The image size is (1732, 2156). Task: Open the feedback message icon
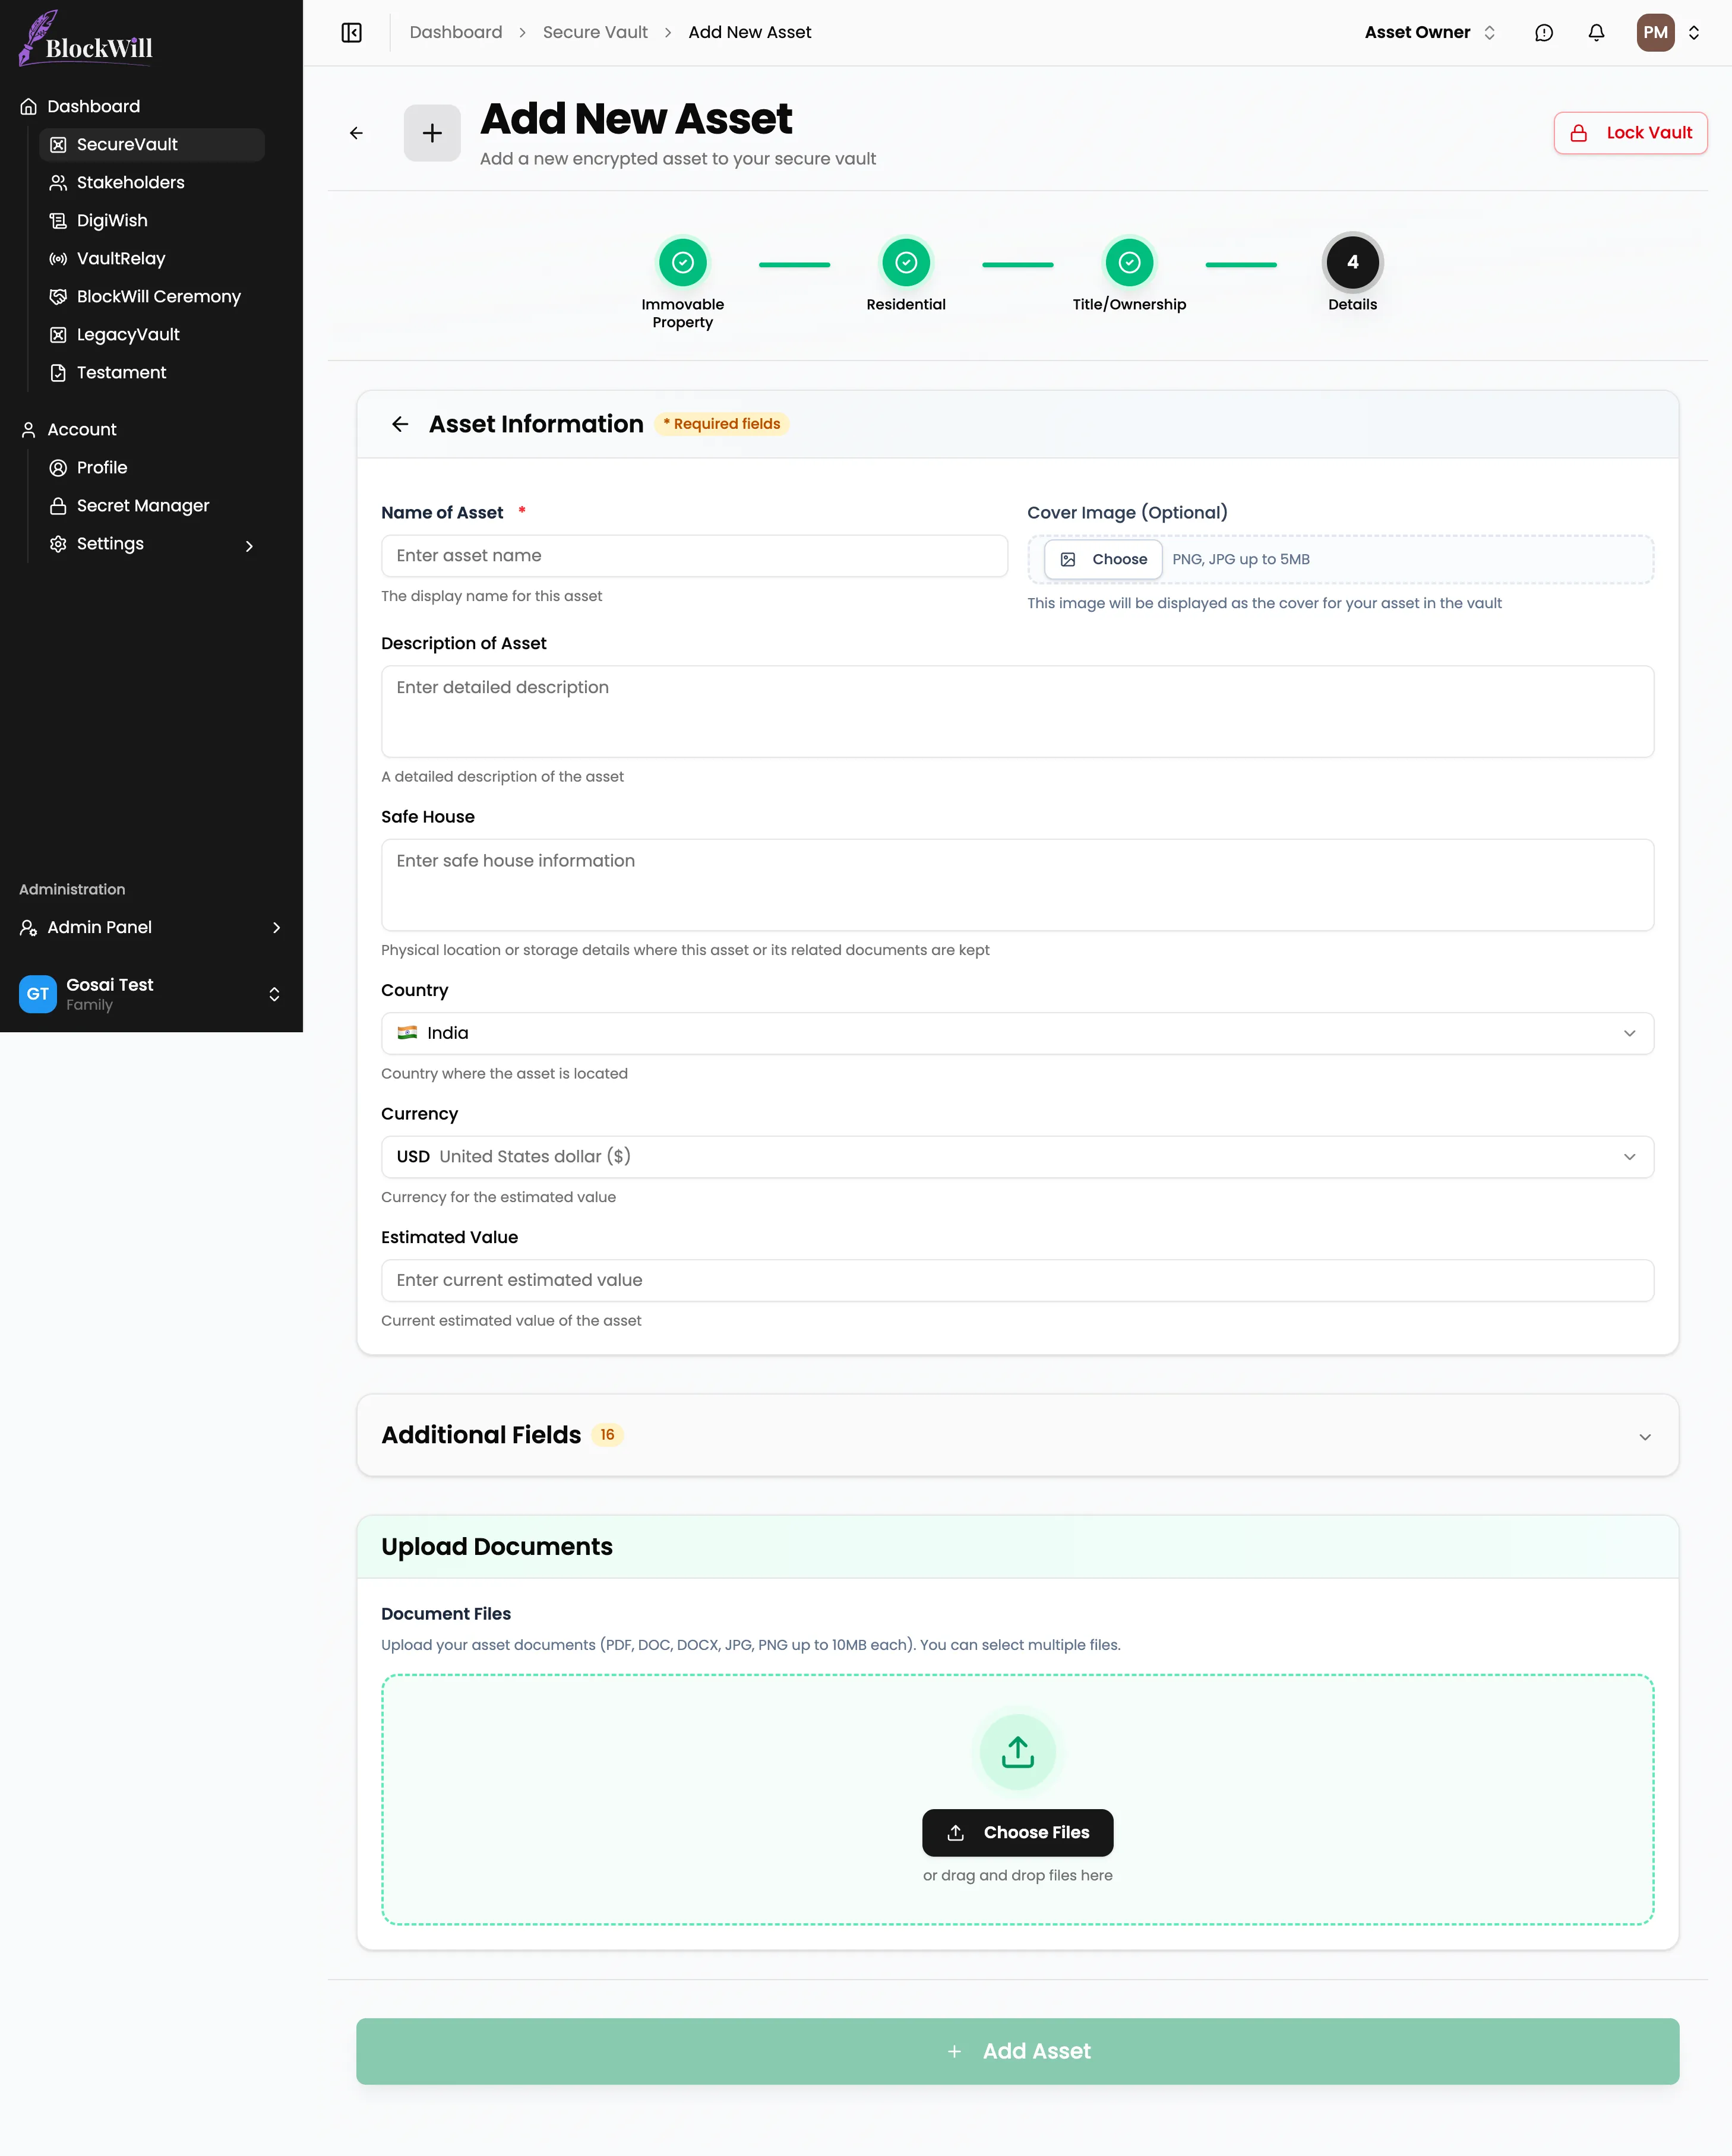click(1543, 33)
